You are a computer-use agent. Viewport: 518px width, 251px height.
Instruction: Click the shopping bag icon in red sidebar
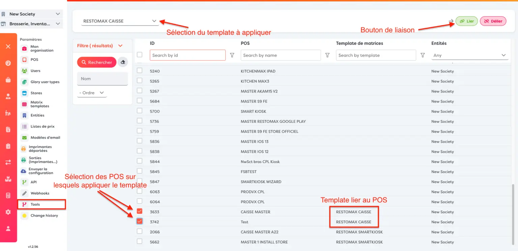[8, 80]
